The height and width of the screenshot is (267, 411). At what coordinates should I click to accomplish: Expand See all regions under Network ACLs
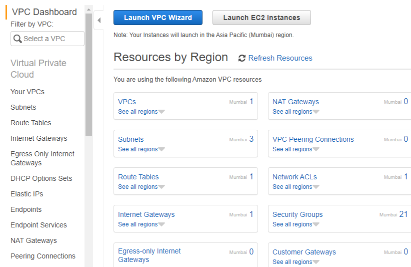tap(296, 187)
